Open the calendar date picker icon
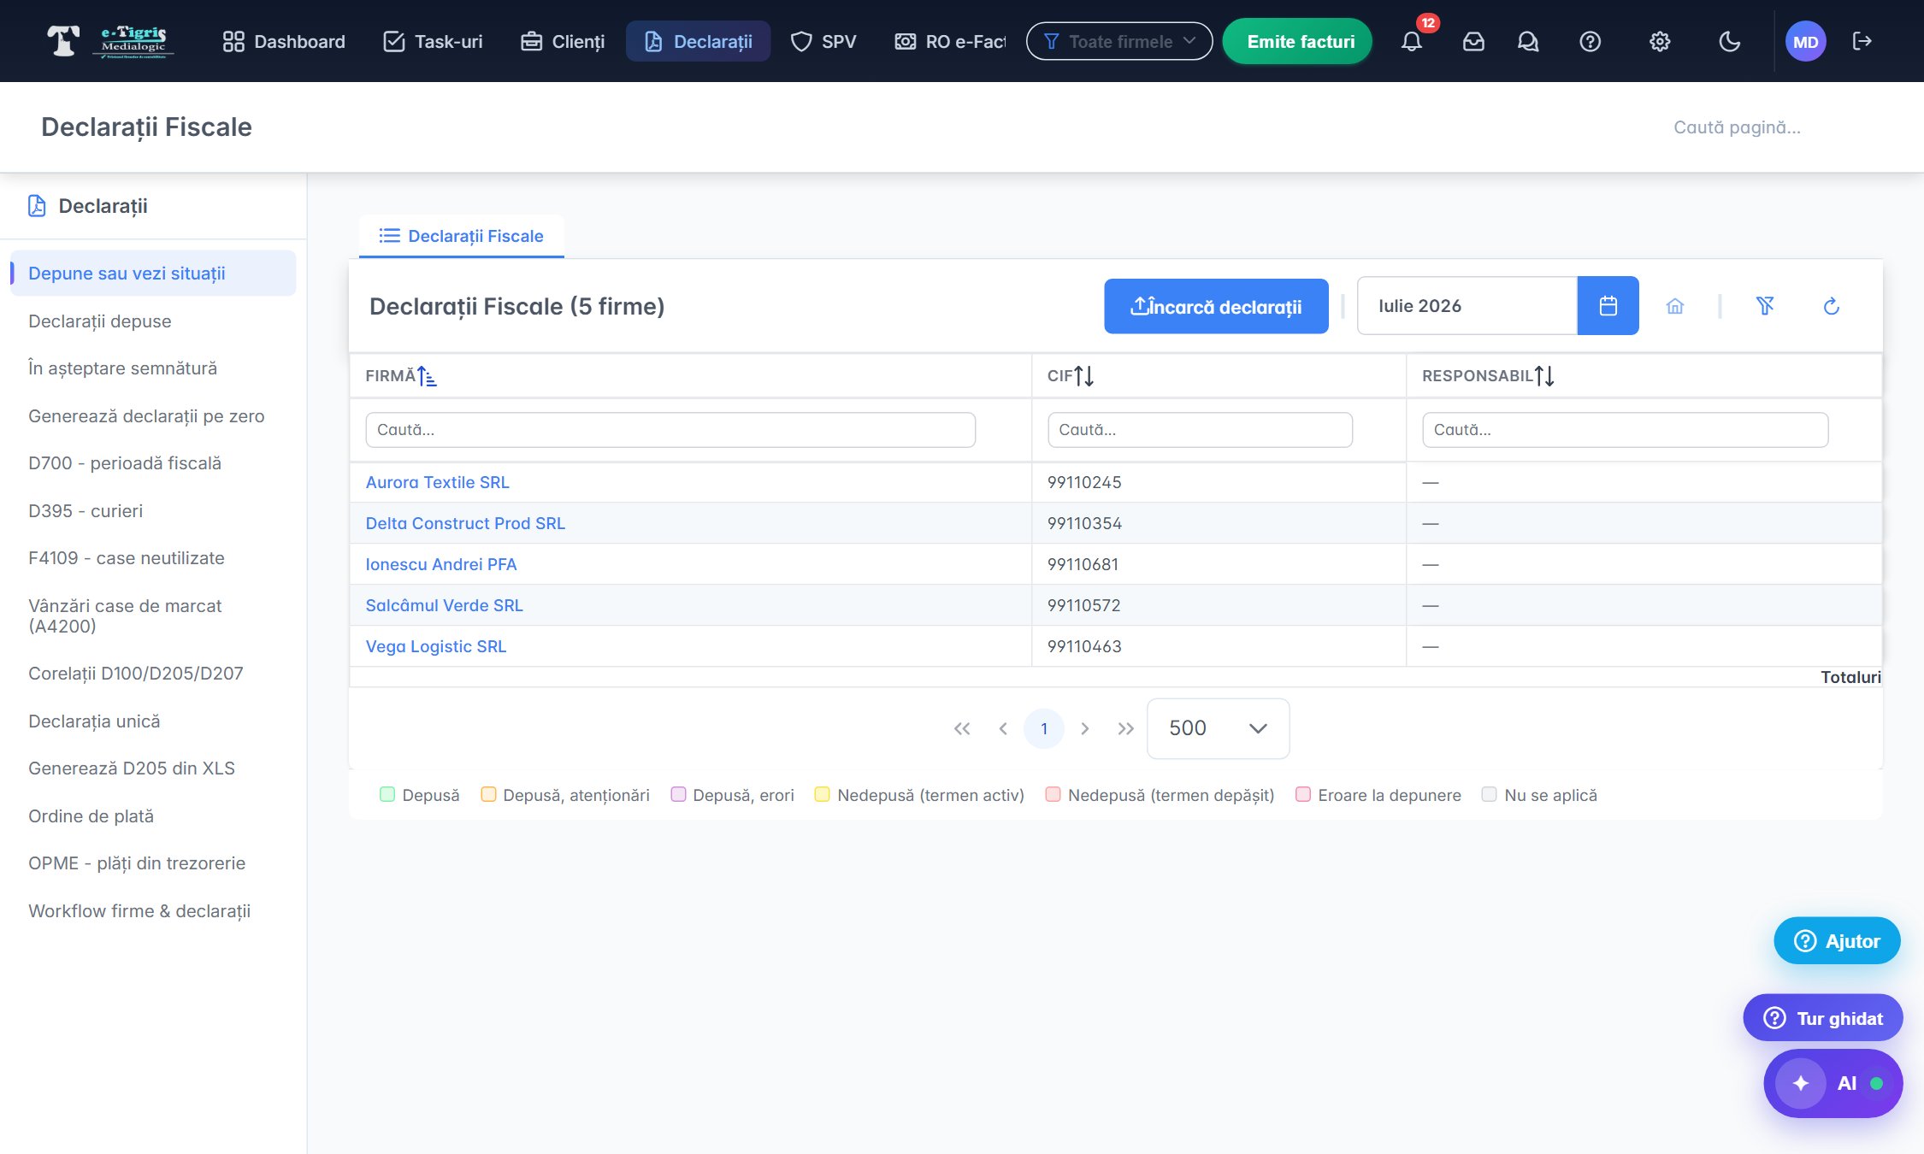The image size is (1924, 1154). tap(1608, 305)
